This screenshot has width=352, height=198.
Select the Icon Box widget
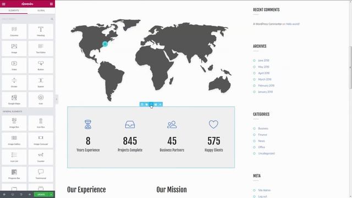[x=41, y=123]
